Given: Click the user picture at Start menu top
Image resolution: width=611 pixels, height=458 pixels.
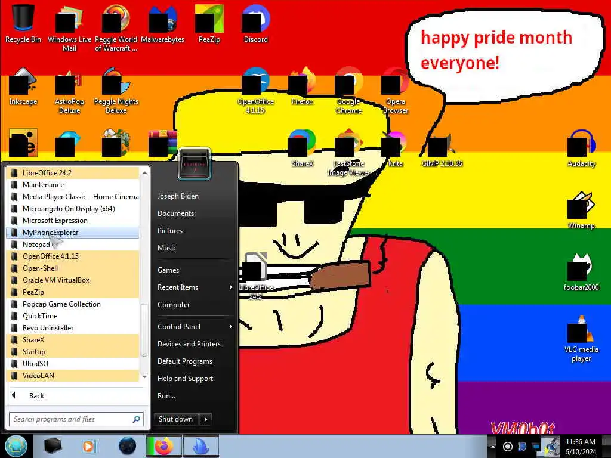Looking at the screenshot, I should click(195, 163).
